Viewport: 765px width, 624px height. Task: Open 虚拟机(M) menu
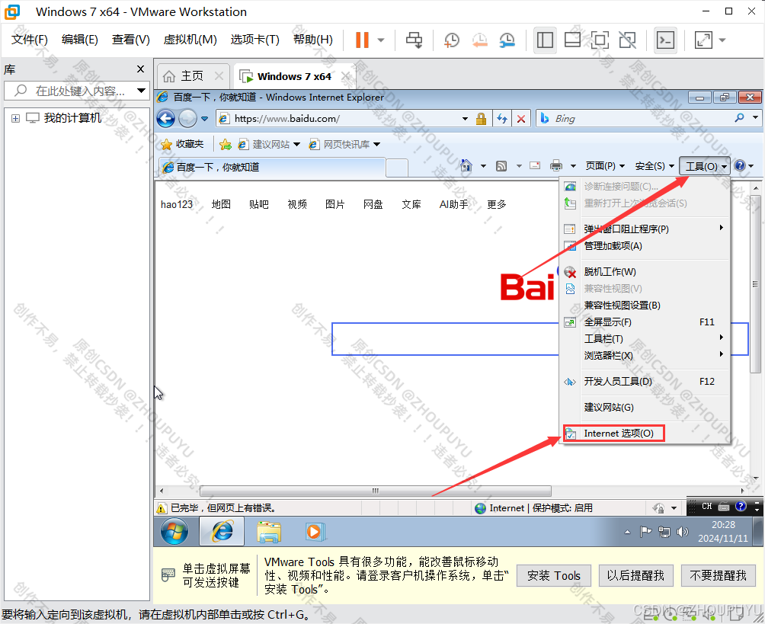[190, 40]
